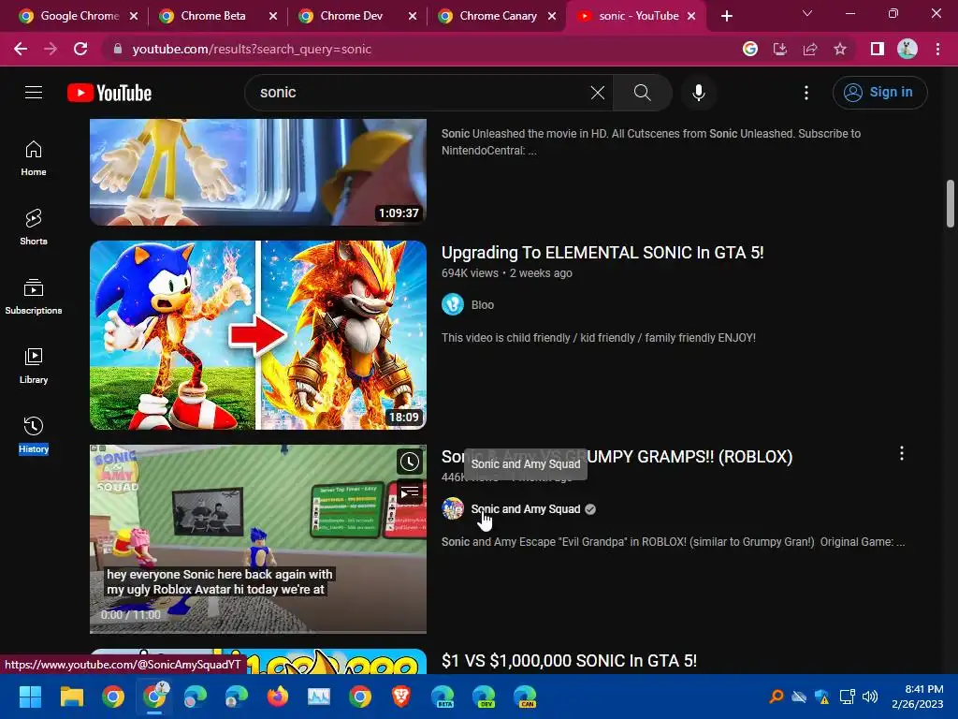Submit search with magnifier button
The width and height of the screenshot is (958, 719).
point(642,93)
